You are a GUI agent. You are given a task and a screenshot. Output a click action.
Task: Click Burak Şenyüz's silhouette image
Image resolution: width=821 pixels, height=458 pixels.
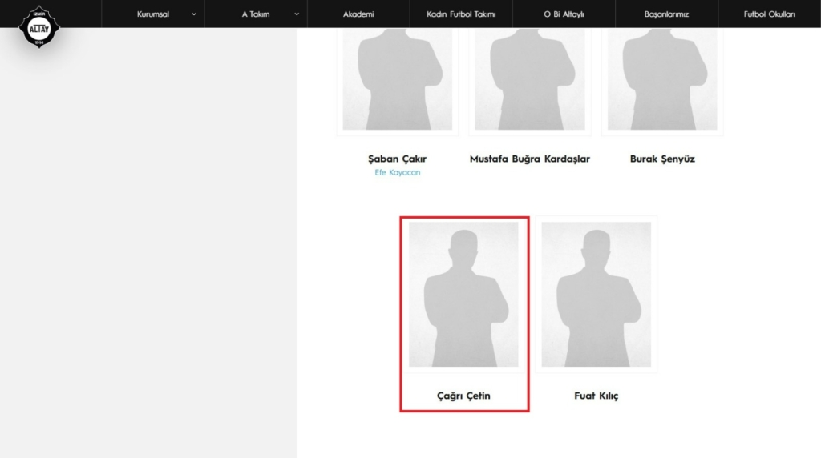point(662,78)
